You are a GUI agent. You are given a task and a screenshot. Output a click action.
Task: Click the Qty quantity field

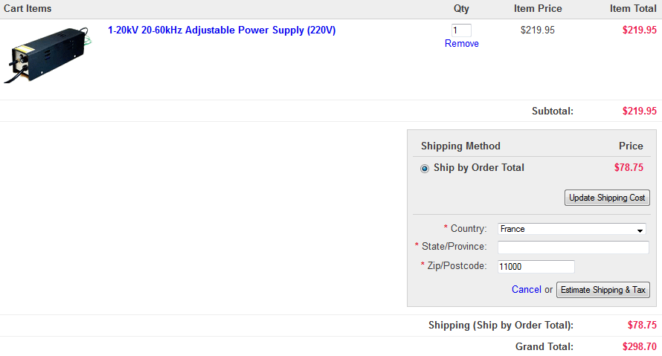point(461,30)
